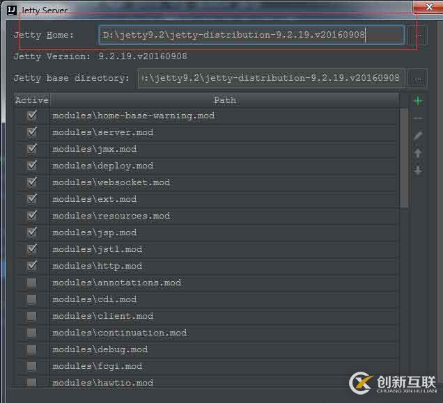Screen dimensions: 443x403
Task: Uncheck jsp.mod module checkbox
Action: click(31, 232)
